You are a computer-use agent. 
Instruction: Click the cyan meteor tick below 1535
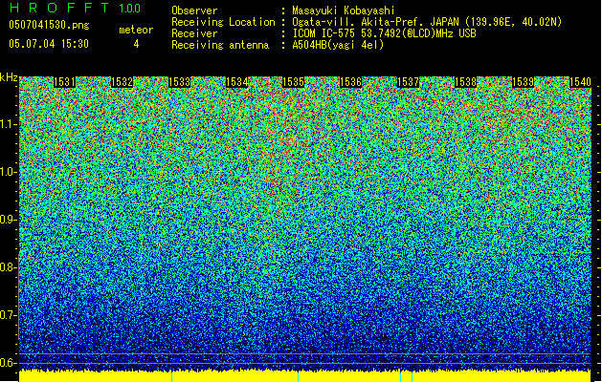(299, 376)
